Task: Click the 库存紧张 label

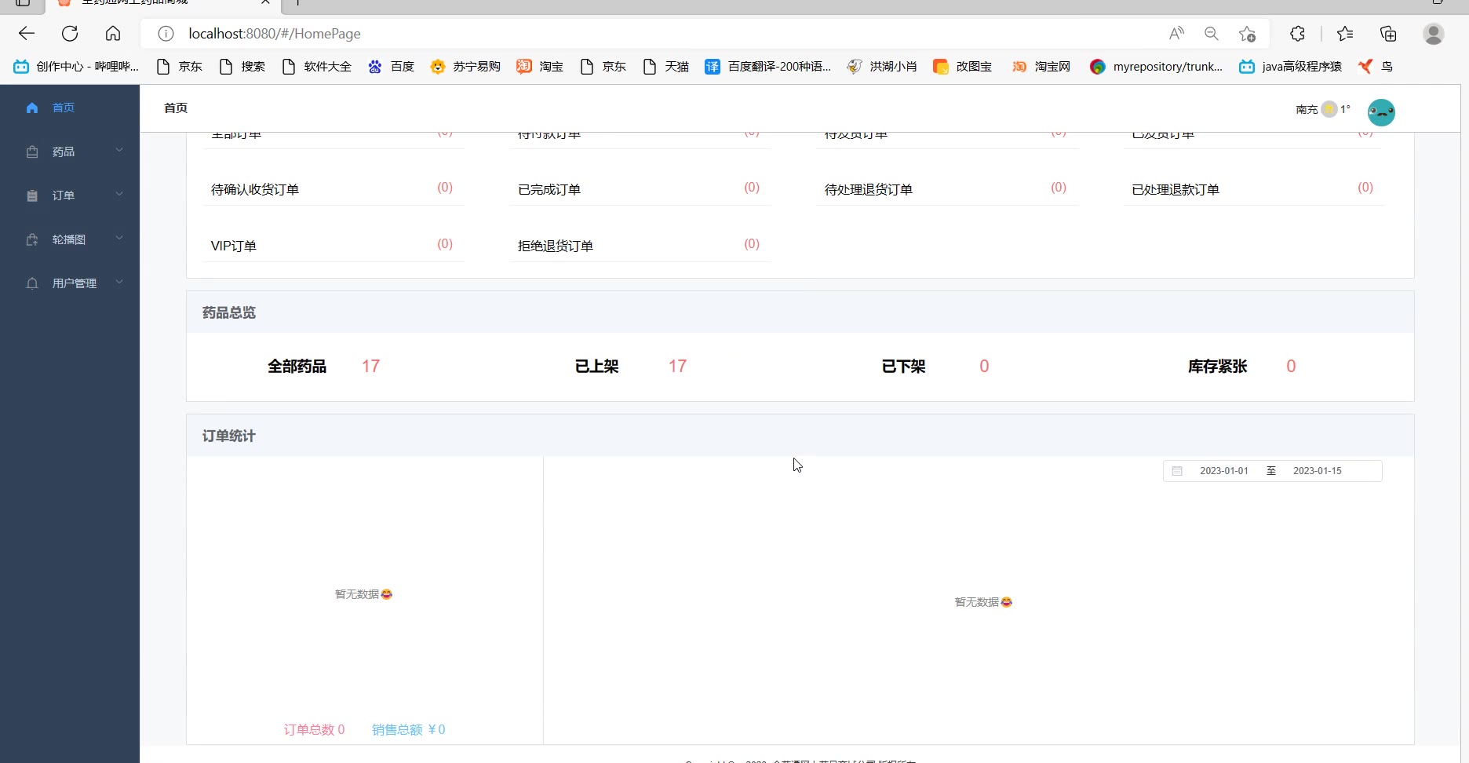Action: tap(1217, 367)
